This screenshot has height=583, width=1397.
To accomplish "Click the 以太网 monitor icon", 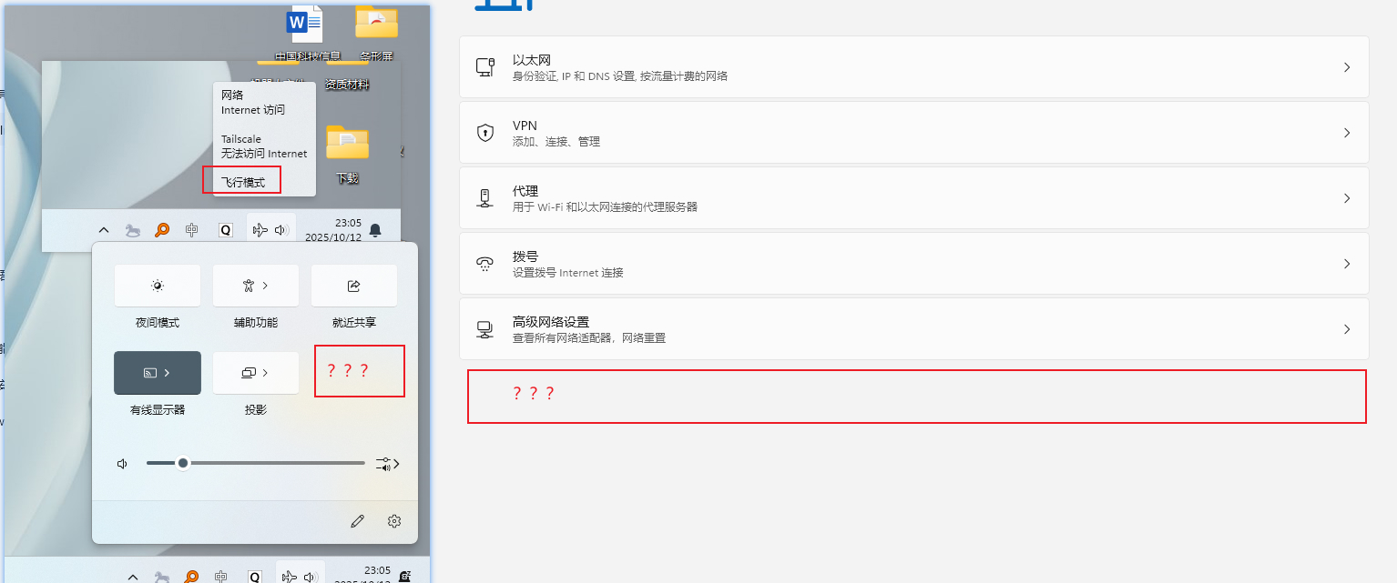I will point(485,67).
